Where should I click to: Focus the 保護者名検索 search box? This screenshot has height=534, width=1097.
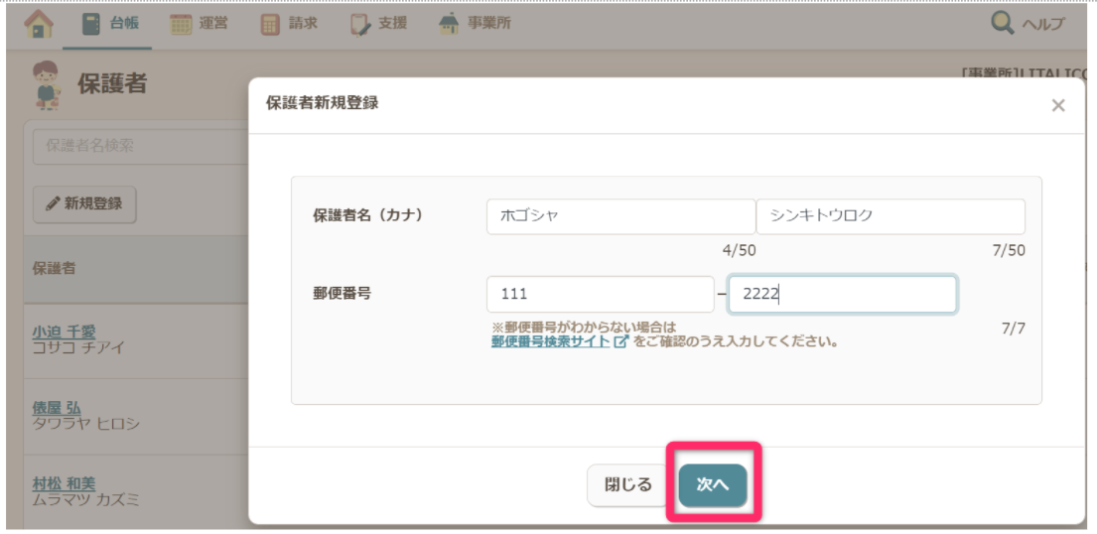[139, 146]
